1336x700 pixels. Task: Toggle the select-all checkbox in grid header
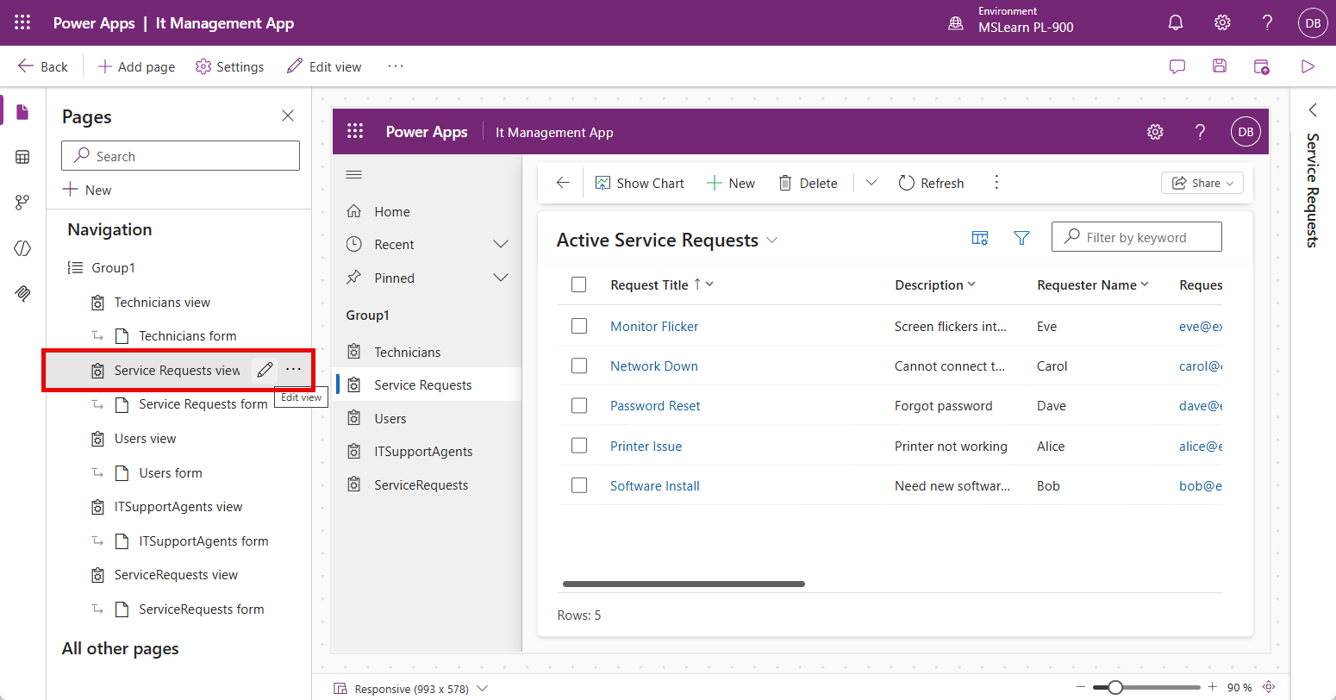[x=579, y=284]
